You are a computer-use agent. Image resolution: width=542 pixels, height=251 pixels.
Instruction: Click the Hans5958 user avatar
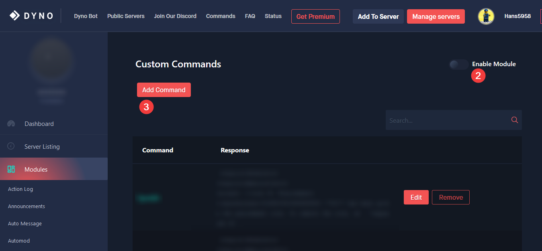click(486, 16)
